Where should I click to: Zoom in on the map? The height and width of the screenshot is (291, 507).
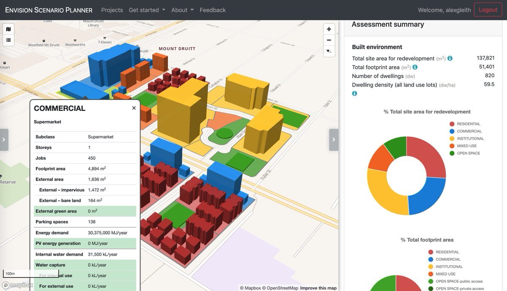[x=329, y=29]
